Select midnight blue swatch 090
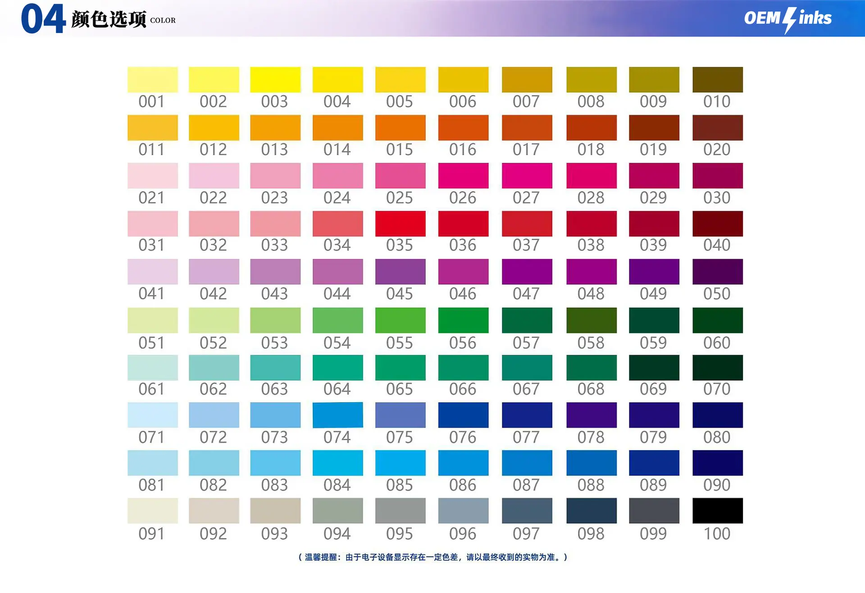 pyautogui.click(x=717, y=463)
